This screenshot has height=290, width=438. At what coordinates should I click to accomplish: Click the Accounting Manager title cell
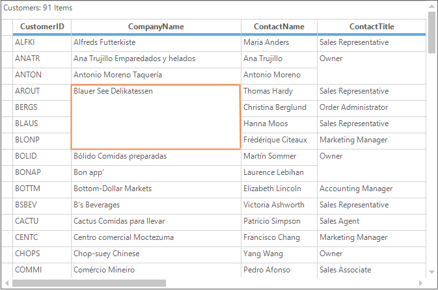[x=371, y=189]
